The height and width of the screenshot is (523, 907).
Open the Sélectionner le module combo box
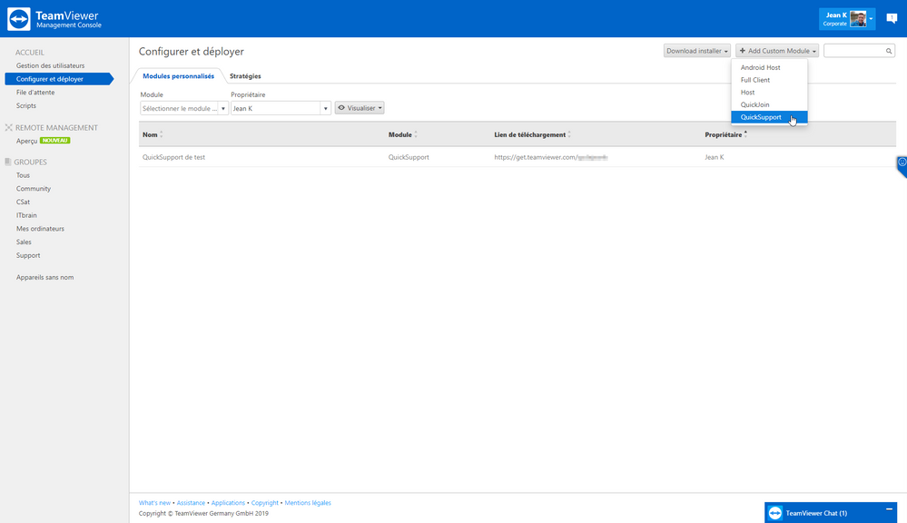pos(184,108)
